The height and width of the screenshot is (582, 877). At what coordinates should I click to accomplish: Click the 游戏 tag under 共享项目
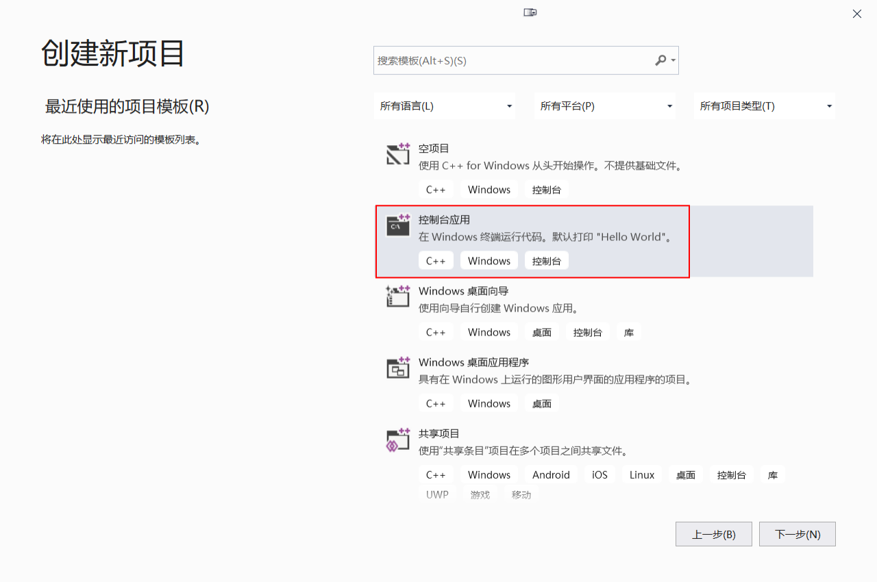480,494
